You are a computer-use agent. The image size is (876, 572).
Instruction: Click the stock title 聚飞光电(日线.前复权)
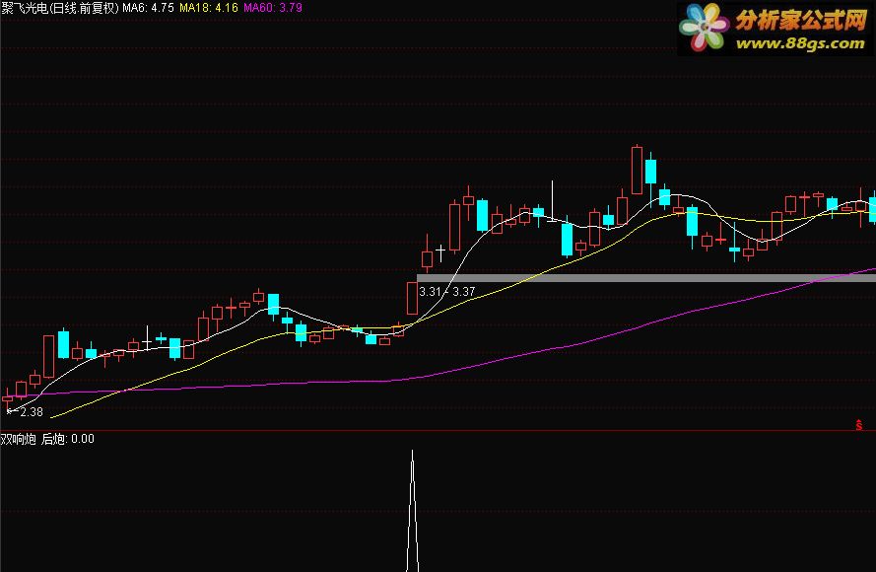tap(60, 8)
